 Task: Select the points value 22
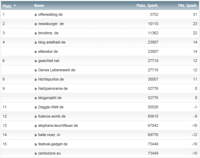click(195, 33)
